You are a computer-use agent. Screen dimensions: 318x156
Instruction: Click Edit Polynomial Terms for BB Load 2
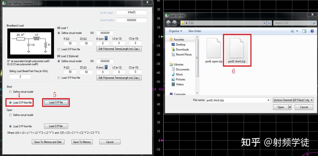pyautogui.click(x=119, y=78)
